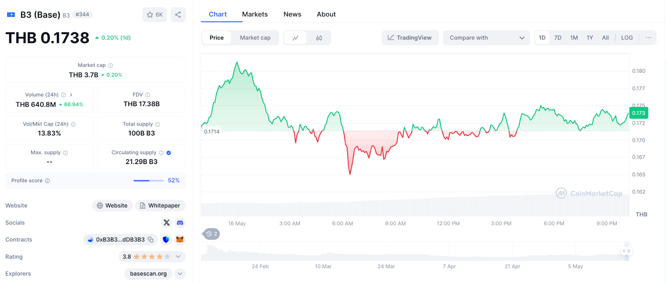Click the current price tag 0.173
The width and height of the screenshot is (667, 283).
(x=639, y=113)
